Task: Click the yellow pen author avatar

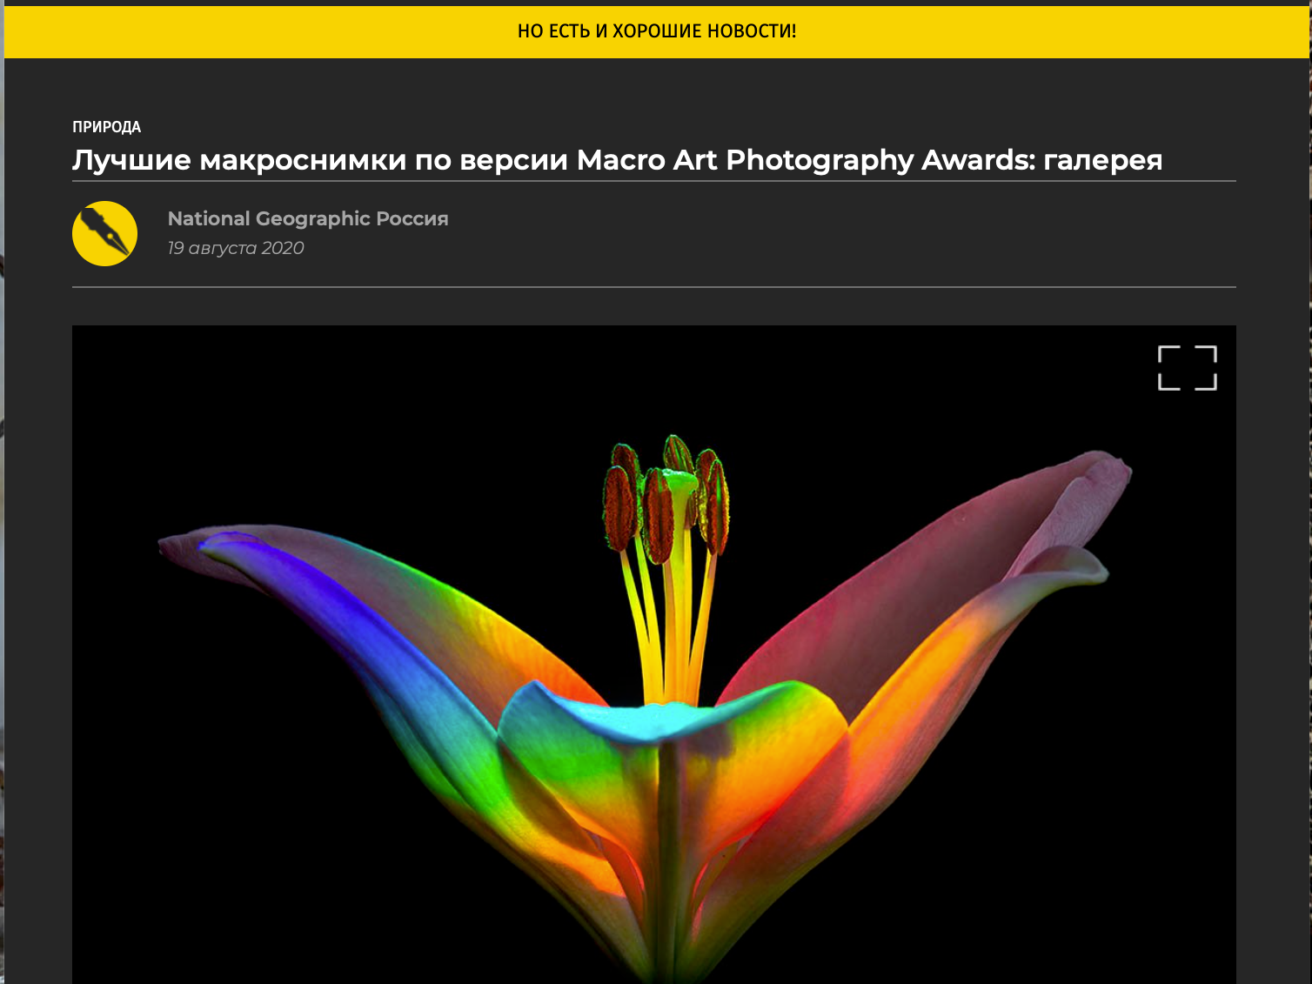Action: tap(104, 233)
